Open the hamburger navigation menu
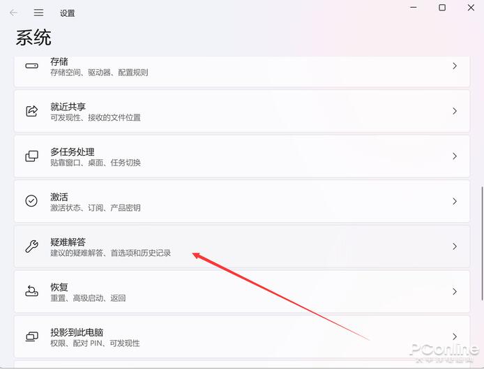Screen dimensions: 484x370 (38, 13)
